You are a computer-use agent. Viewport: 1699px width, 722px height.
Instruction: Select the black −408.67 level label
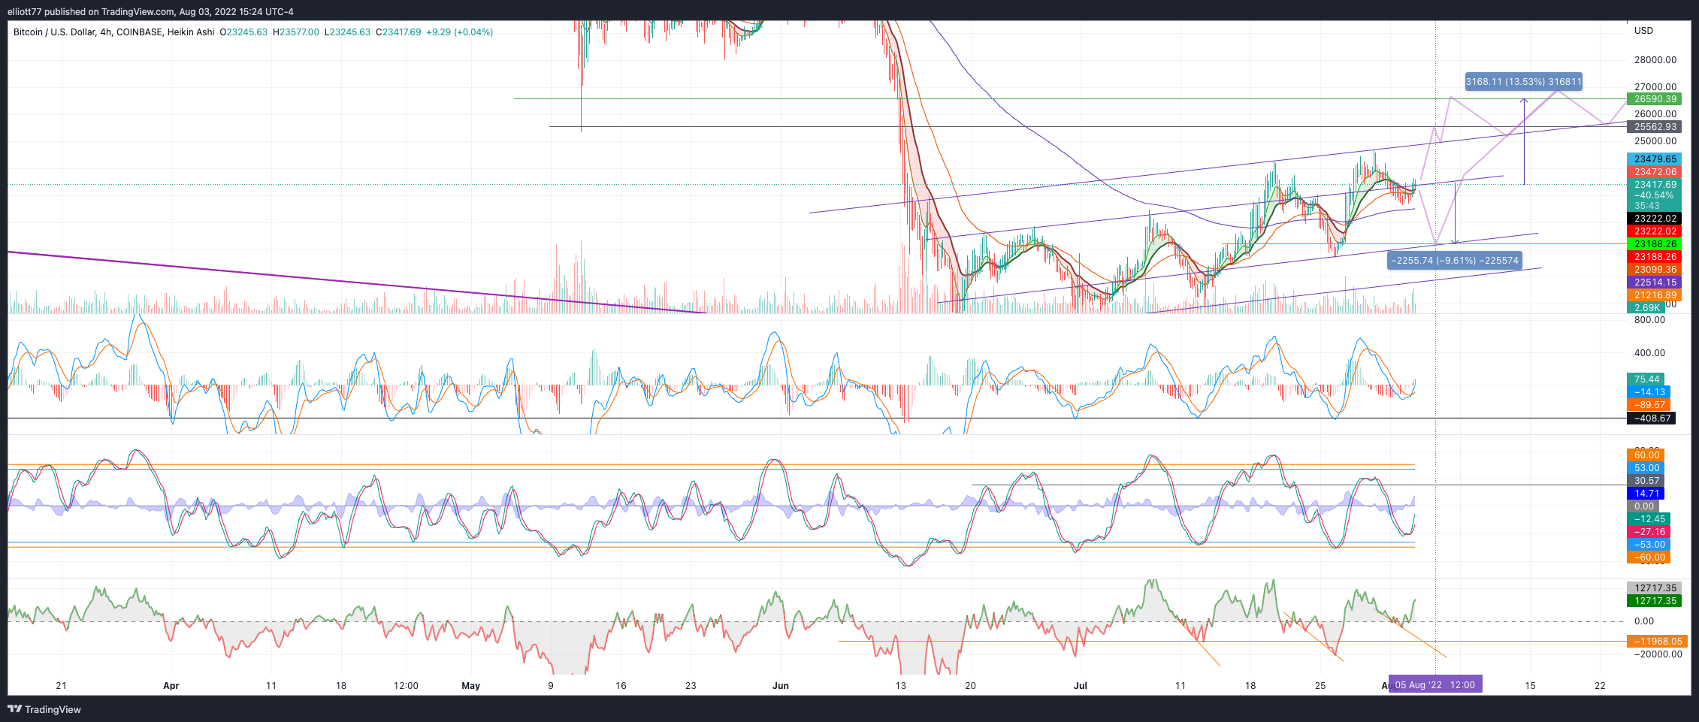pos(1651,418)
